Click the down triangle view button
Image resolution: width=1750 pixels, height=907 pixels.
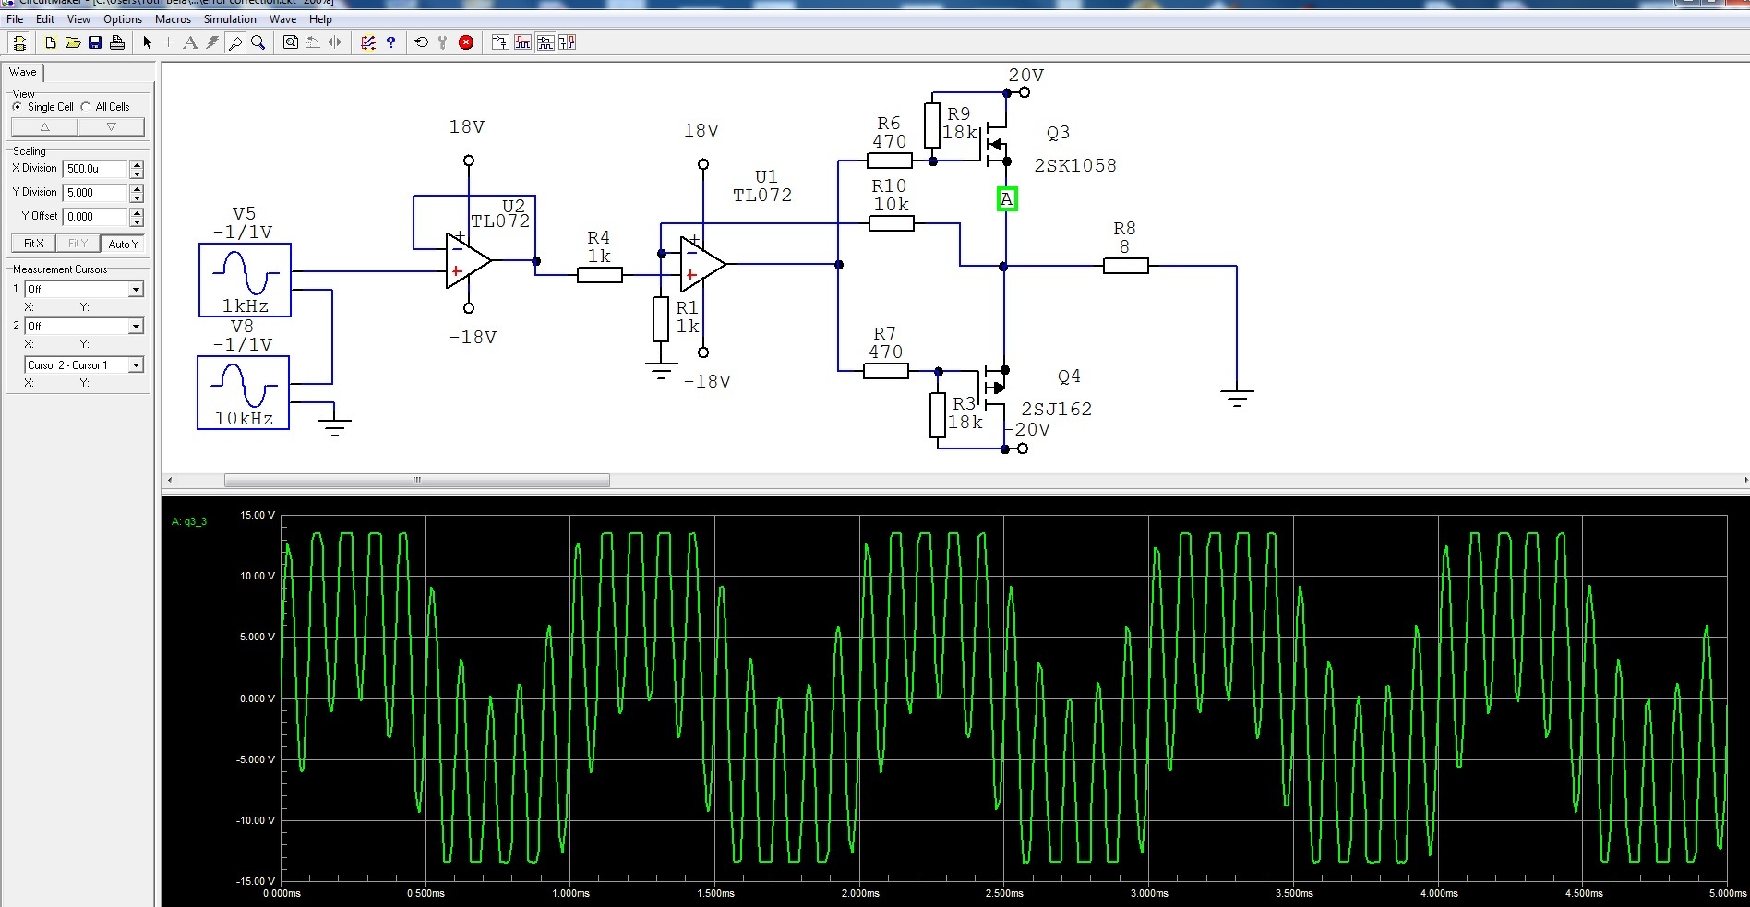pyautogui.click(x=112, y=126)
